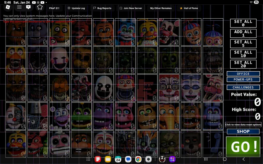This screenshot has height=164, width=263.
Task: Select the Rockstar Foxy portrait
Action: 38,144
